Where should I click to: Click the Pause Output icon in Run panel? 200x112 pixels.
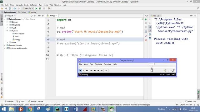[x=146, y=27]
